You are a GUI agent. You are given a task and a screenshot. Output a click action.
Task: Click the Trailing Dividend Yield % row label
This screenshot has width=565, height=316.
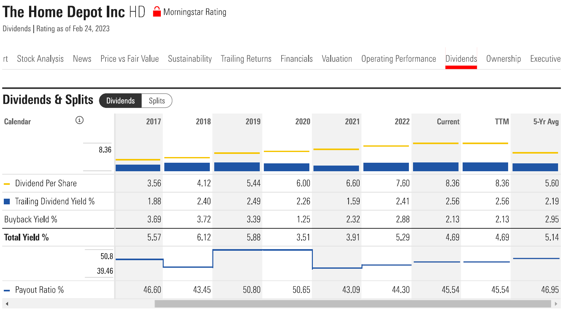(x=55, y=202)
